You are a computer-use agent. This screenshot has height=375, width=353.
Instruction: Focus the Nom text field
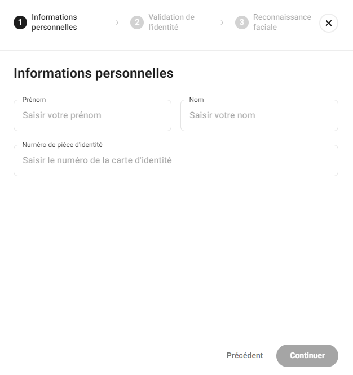(259, 115)
